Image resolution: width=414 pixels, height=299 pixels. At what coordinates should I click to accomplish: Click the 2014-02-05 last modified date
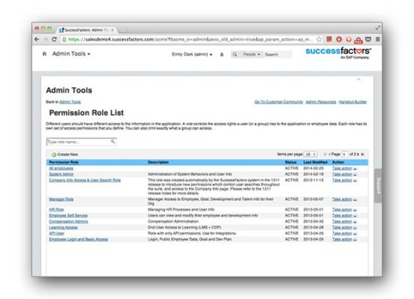point(313,169)
